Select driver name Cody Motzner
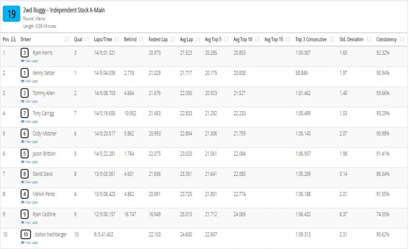 [x=45, y=133]
